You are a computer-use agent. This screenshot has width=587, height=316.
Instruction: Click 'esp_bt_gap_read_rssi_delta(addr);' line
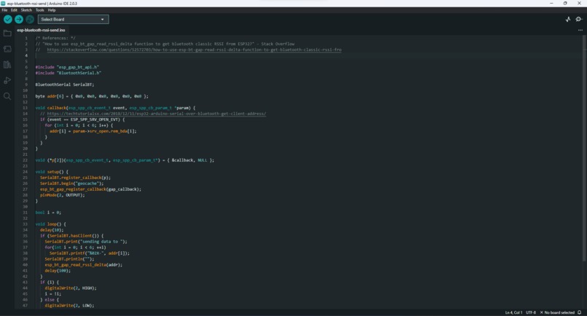(84, 265)
